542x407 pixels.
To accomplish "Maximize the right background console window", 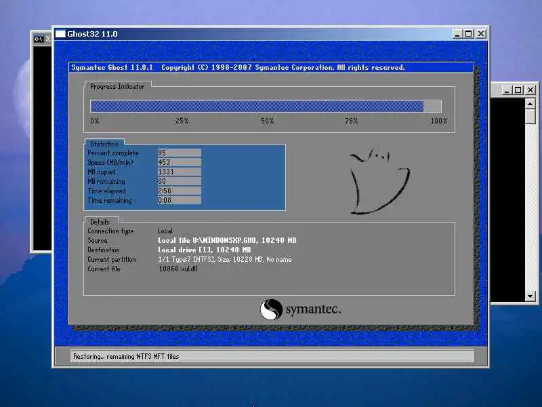I will coord(518,90).
